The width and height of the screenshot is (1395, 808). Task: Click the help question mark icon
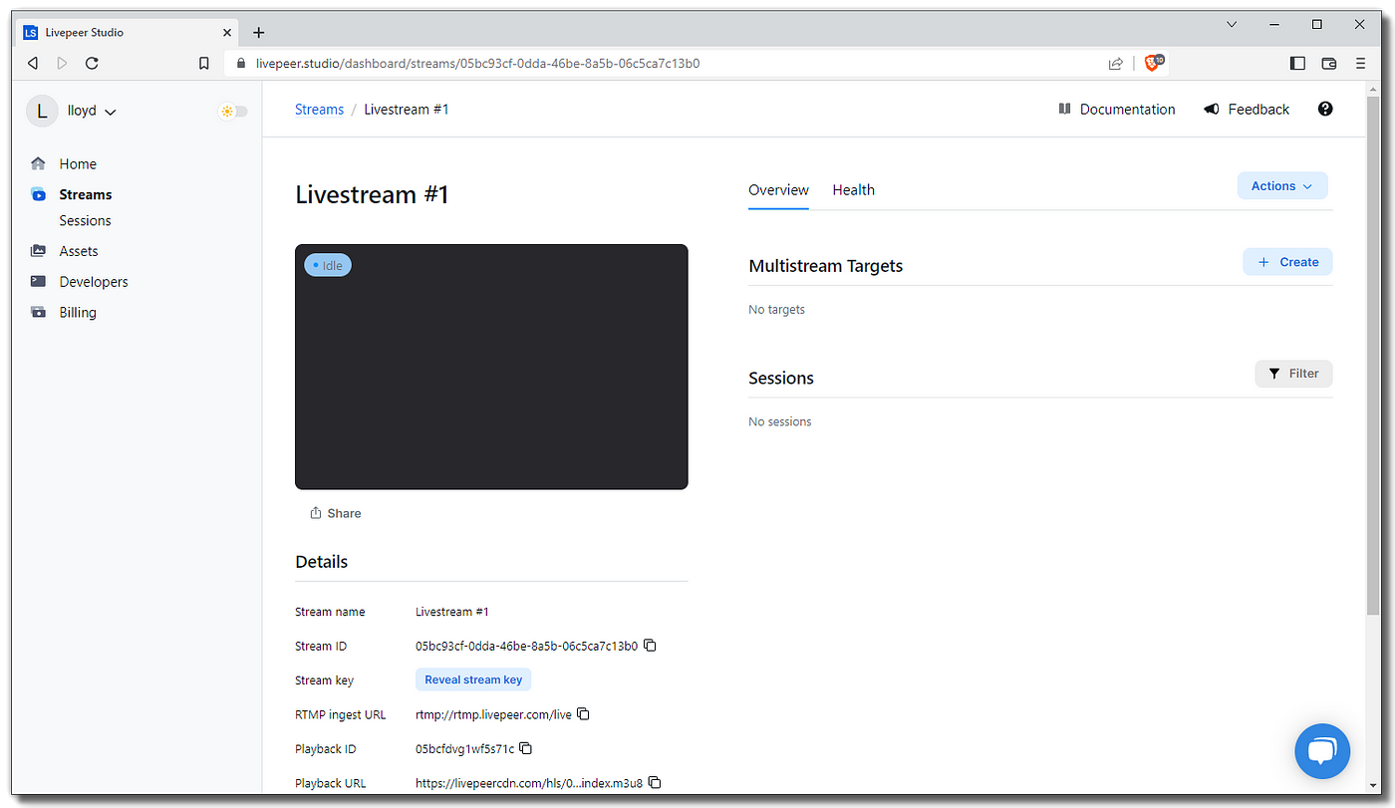[x=1325, y=109]
